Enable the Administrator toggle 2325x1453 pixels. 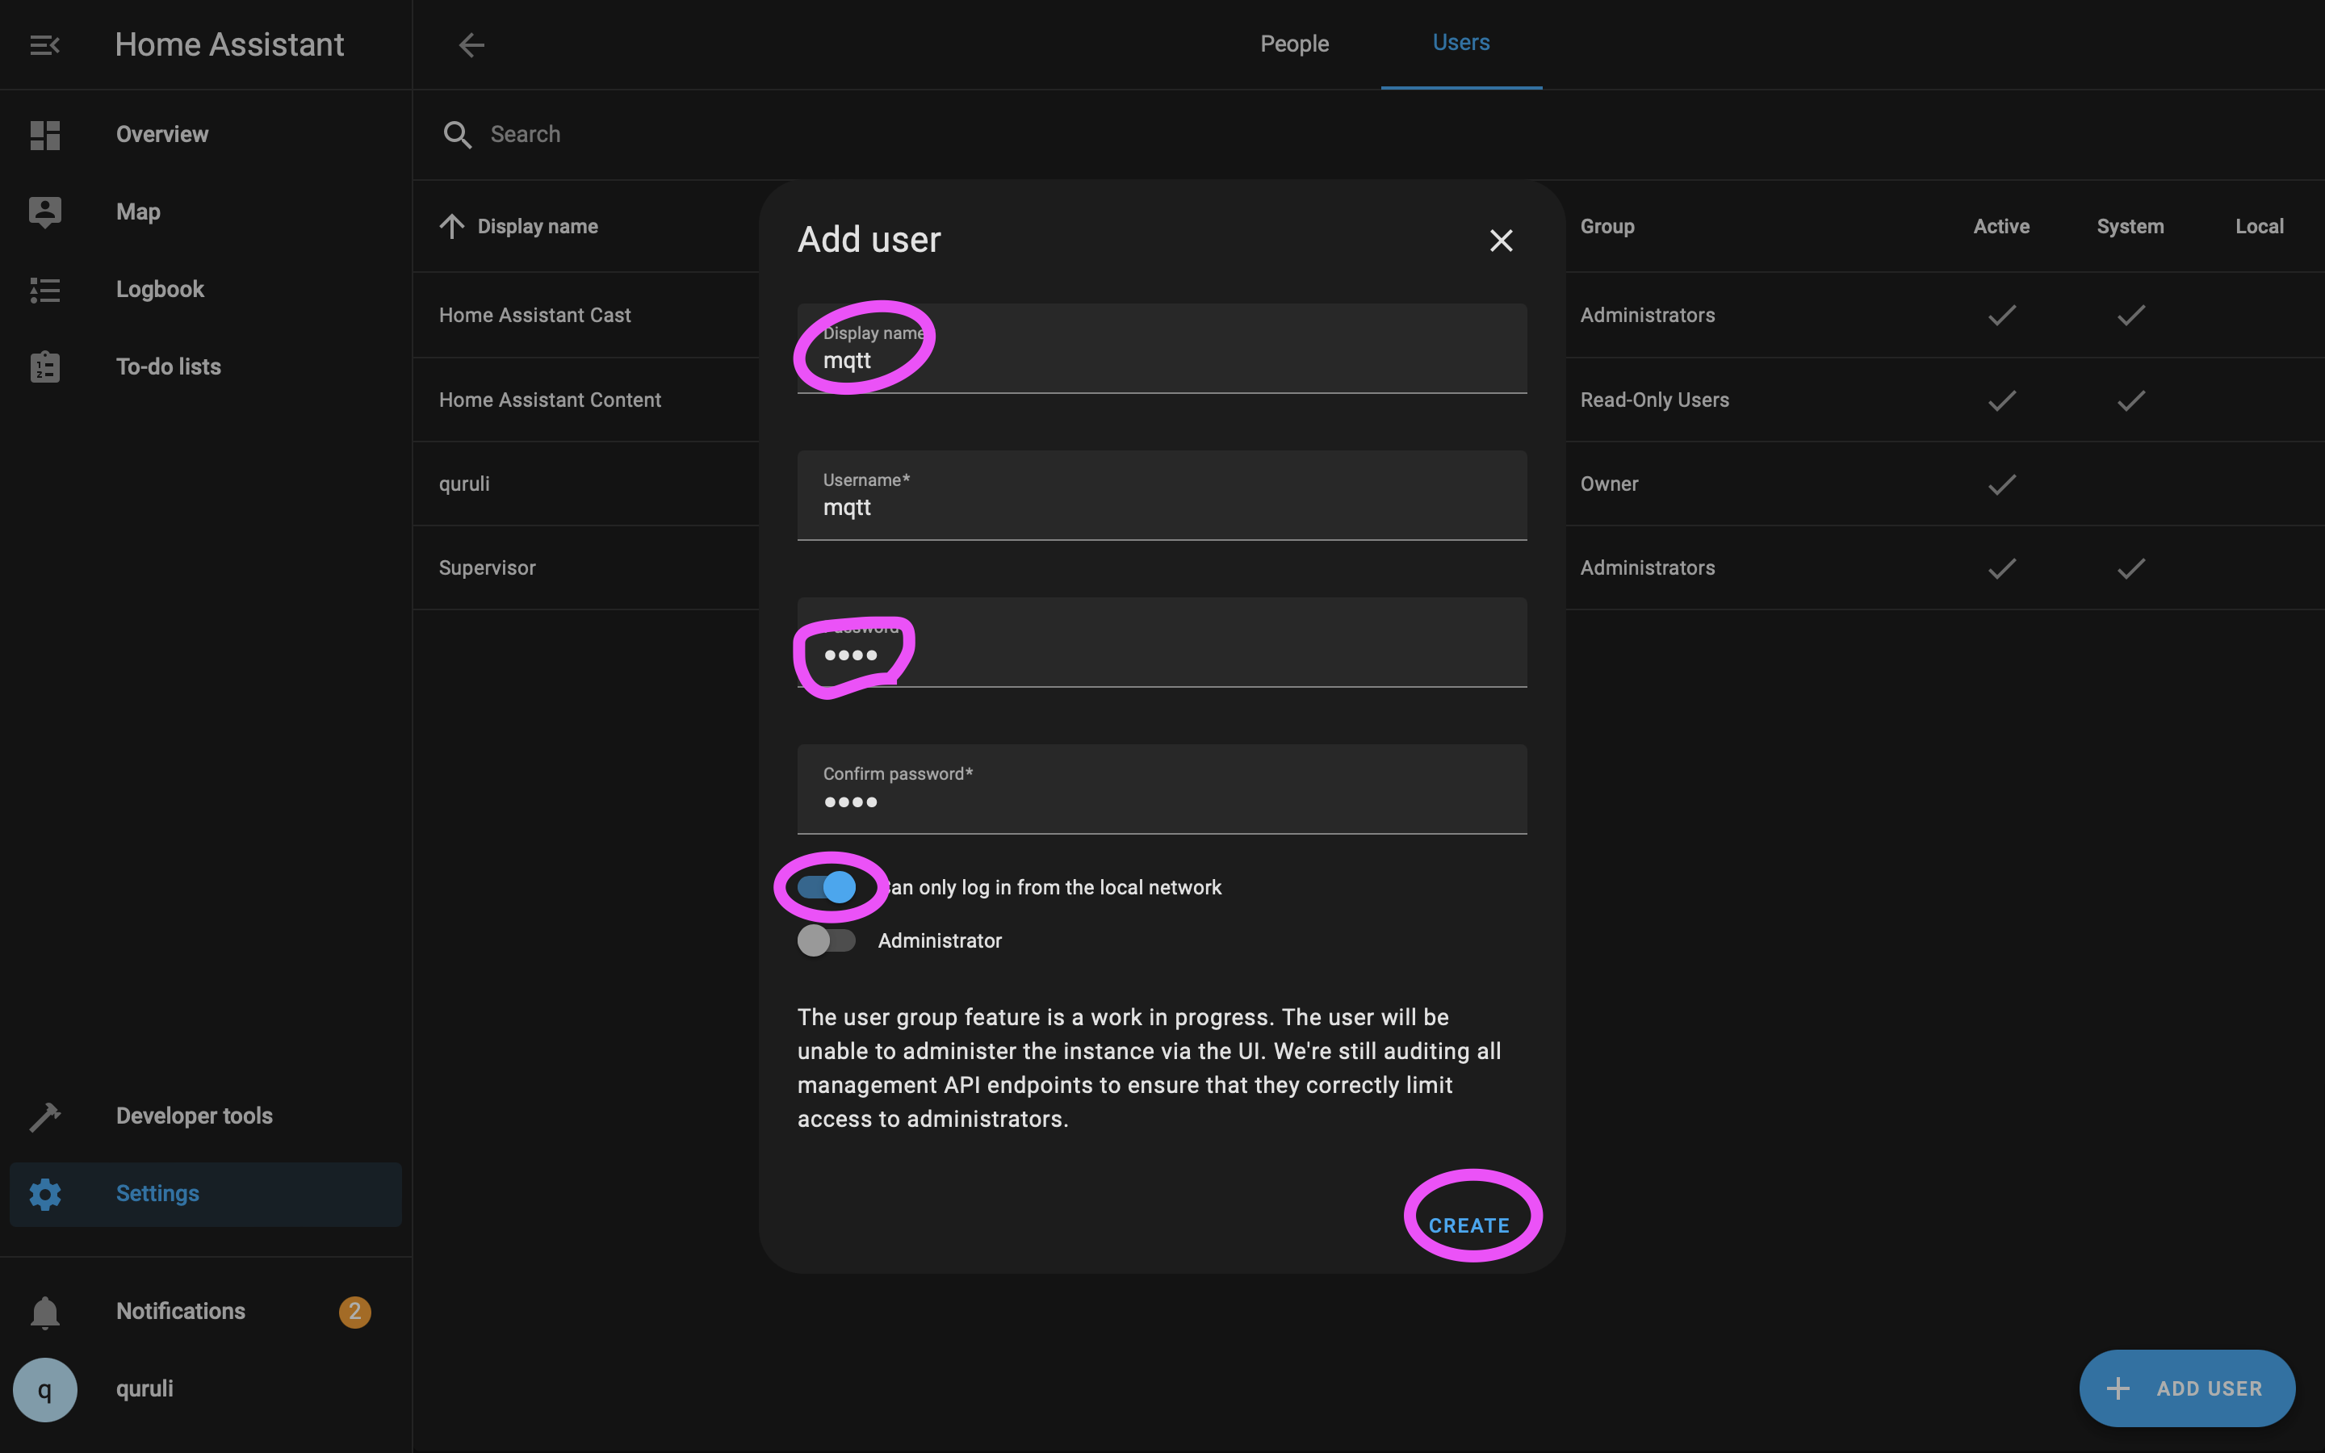click(x=826, y=940)
